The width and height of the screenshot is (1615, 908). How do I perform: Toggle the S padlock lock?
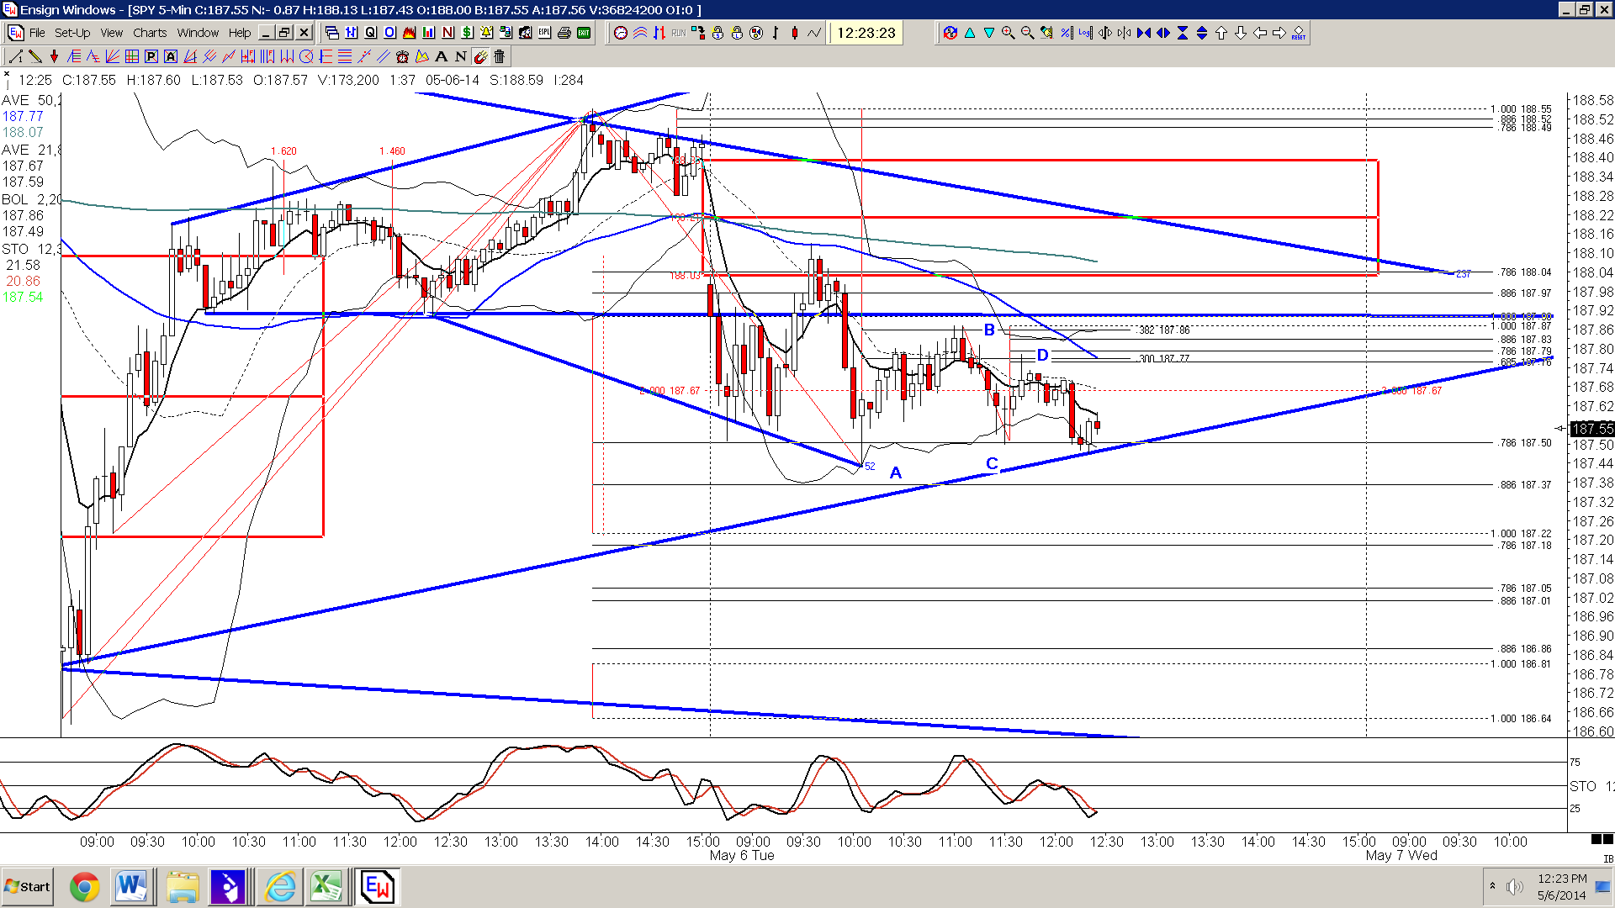pos(717,33)
